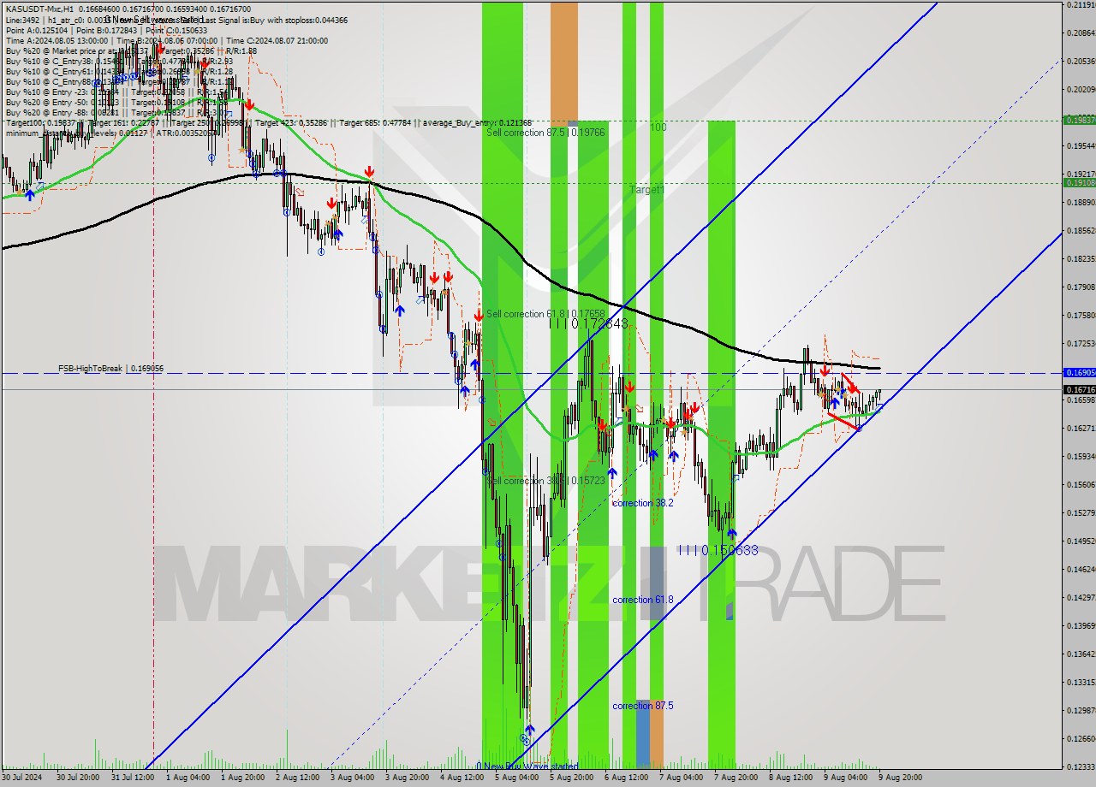Select the '30 Jul 20:00' time axis label
The image size is (1096, 787).
click(x=80, y=778)
